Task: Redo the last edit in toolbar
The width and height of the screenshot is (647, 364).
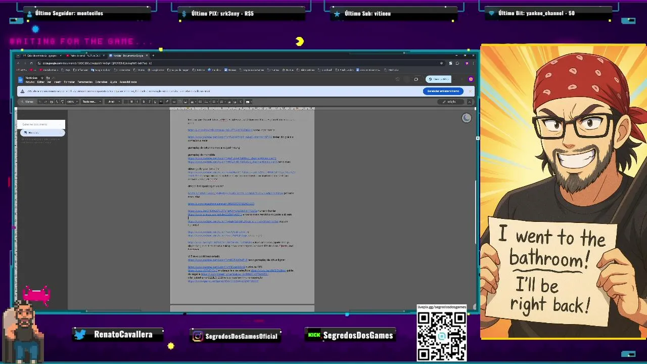Action: coord(45,102)
